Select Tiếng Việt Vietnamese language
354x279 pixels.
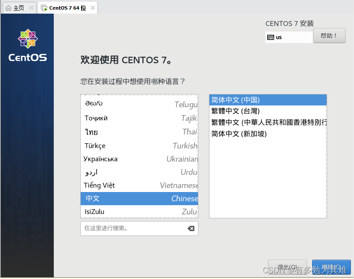pos(139,185)
